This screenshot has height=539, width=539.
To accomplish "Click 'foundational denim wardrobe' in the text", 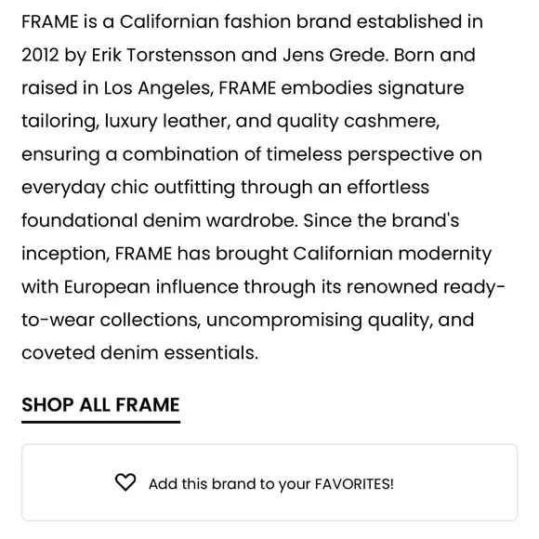I will (x=160, y=220).
